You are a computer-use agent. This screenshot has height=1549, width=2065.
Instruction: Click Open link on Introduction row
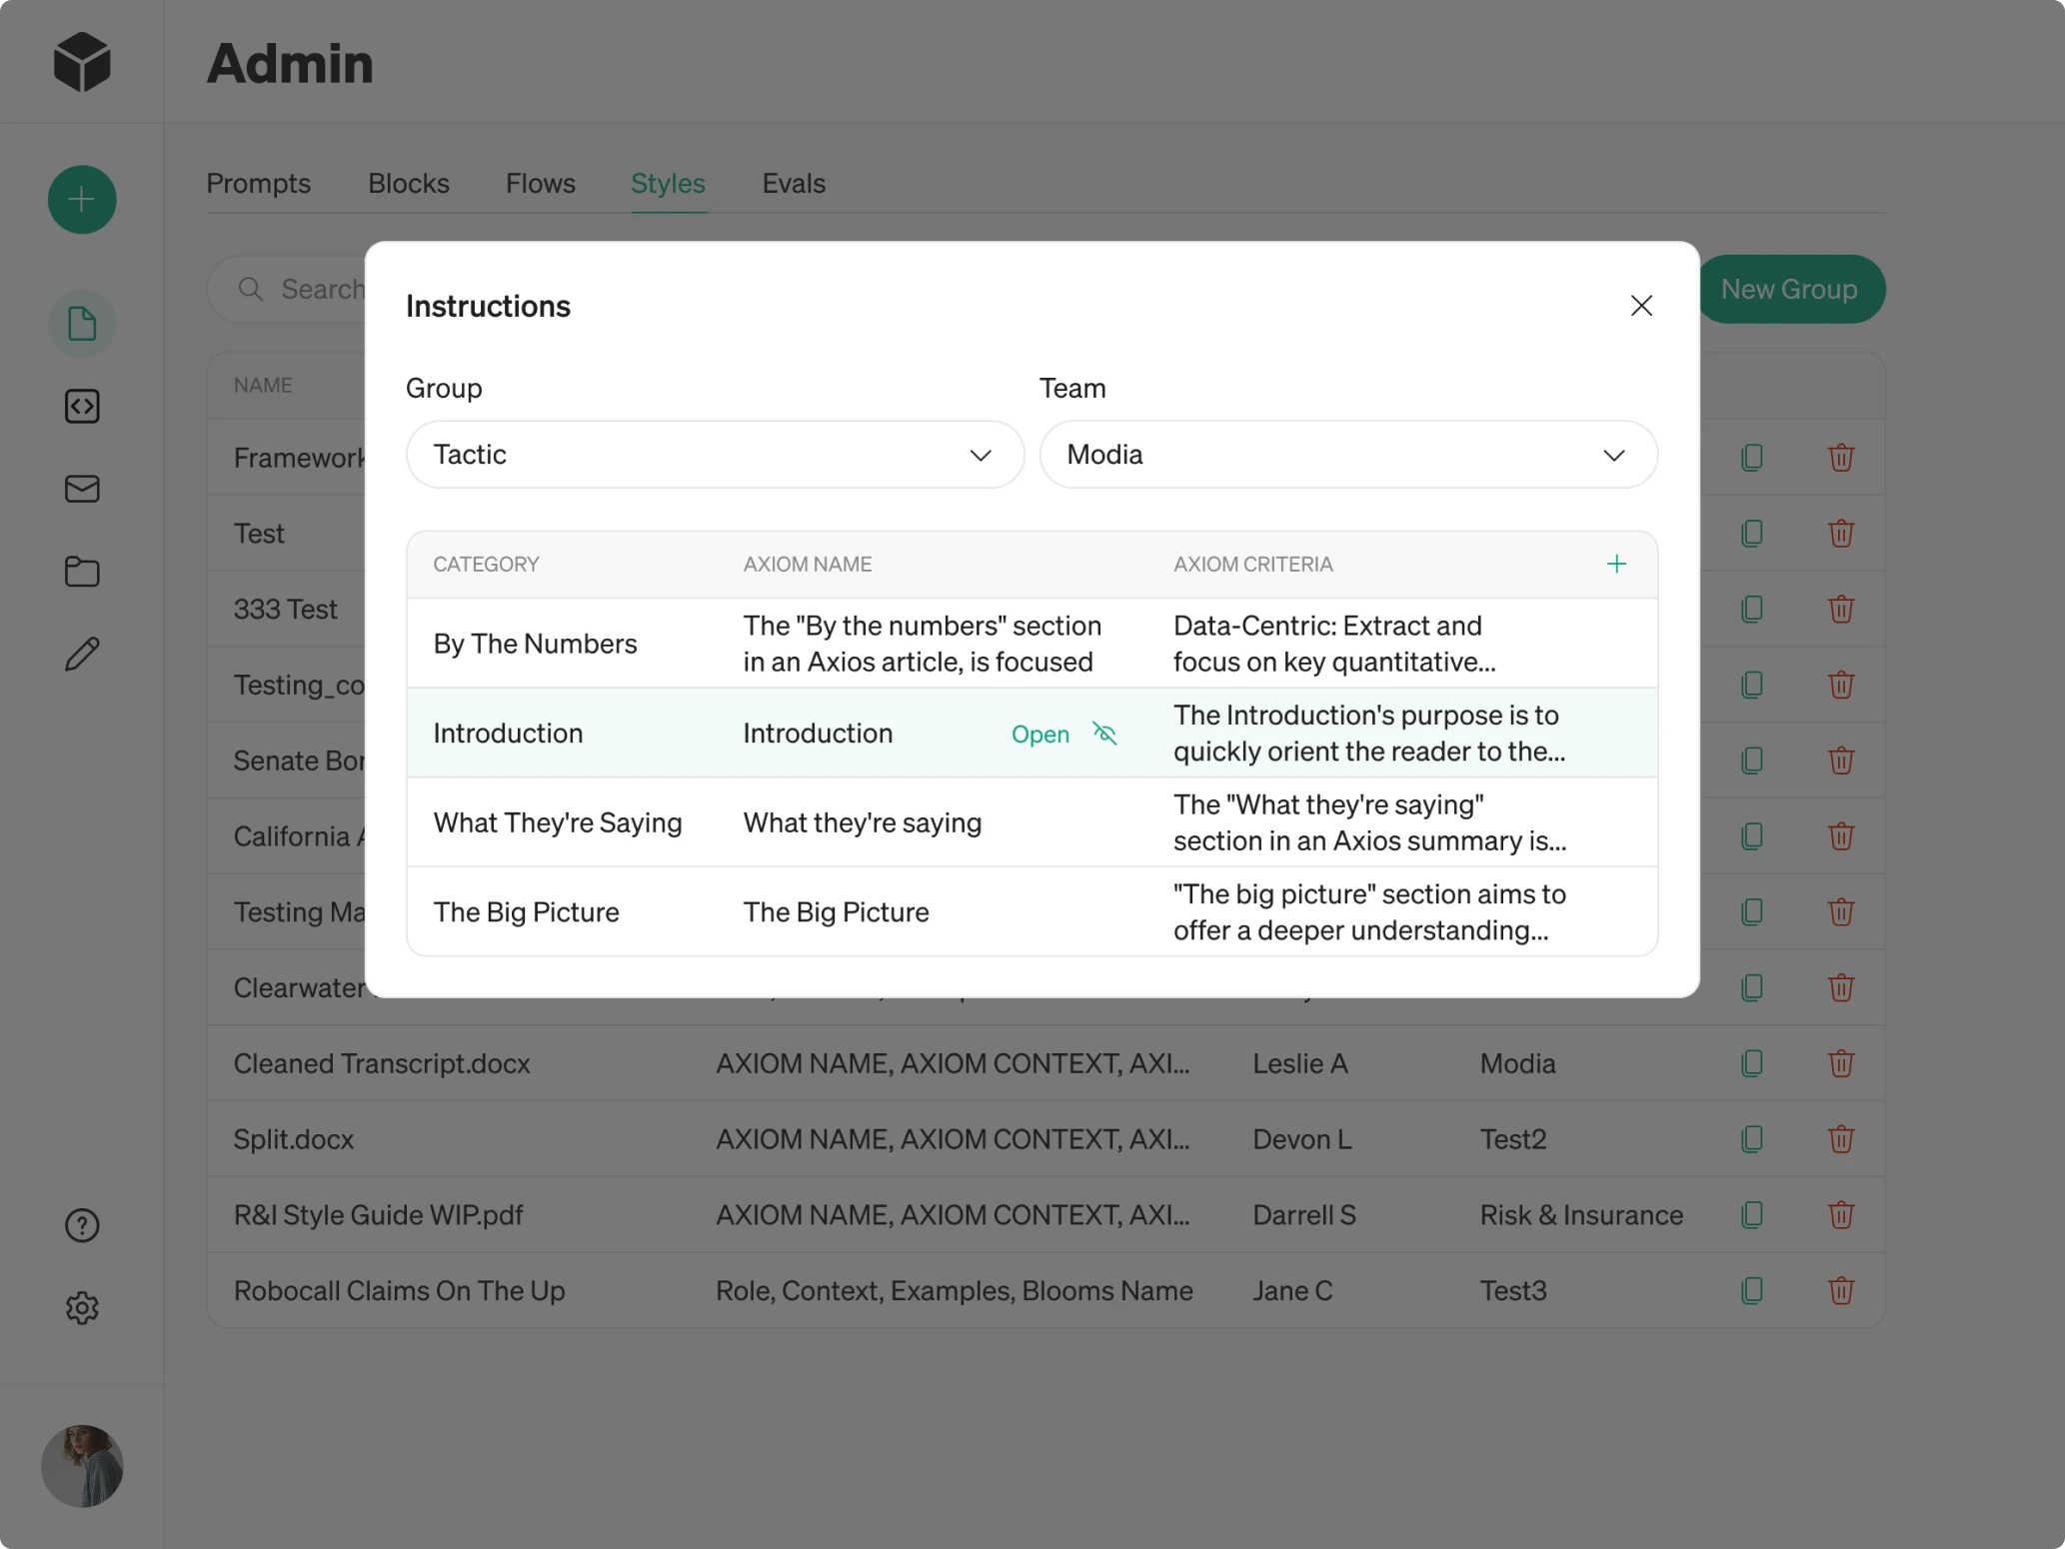point(1039,735)
